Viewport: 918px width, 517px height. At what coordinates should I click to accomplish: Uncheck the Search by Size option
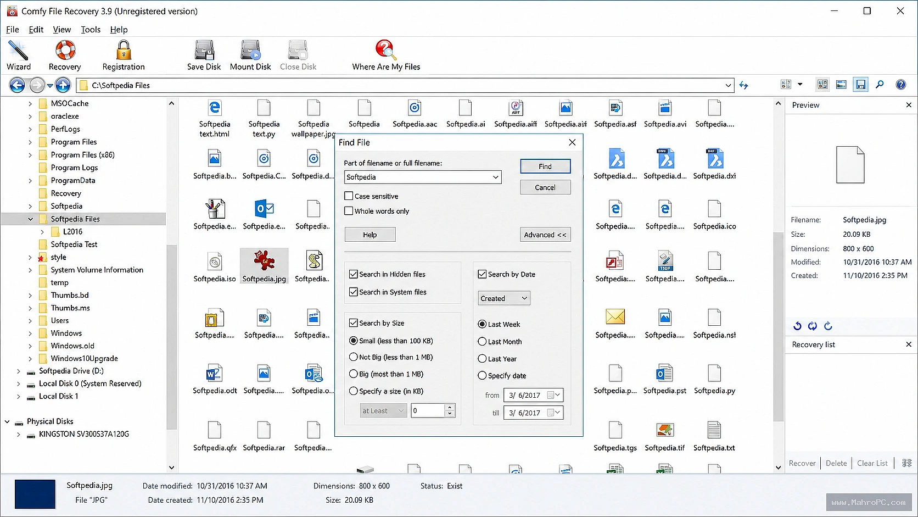coord(354,323)
